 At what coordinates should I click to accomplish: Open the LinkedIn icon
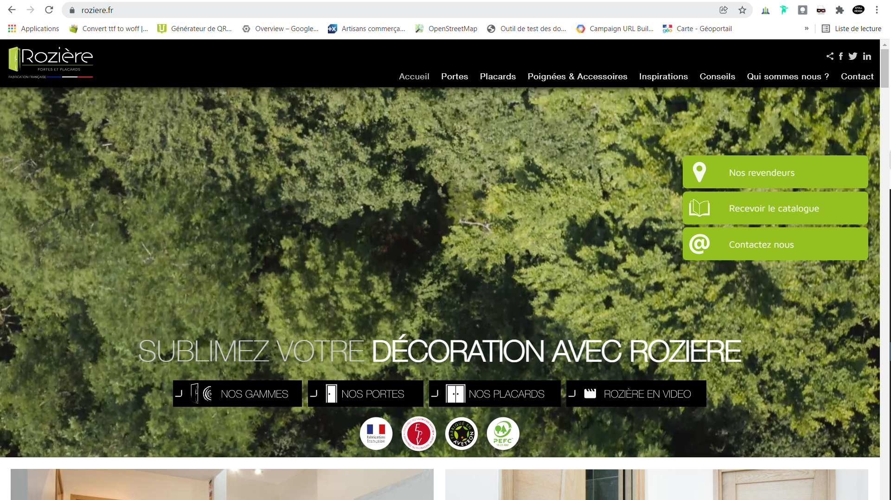click(x=867, y=56)
